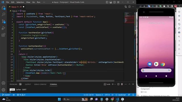Open Visual Studio Code from the taskbar
Screen dimensions: 182x102
pyautogui.click(x=117, y=99)
